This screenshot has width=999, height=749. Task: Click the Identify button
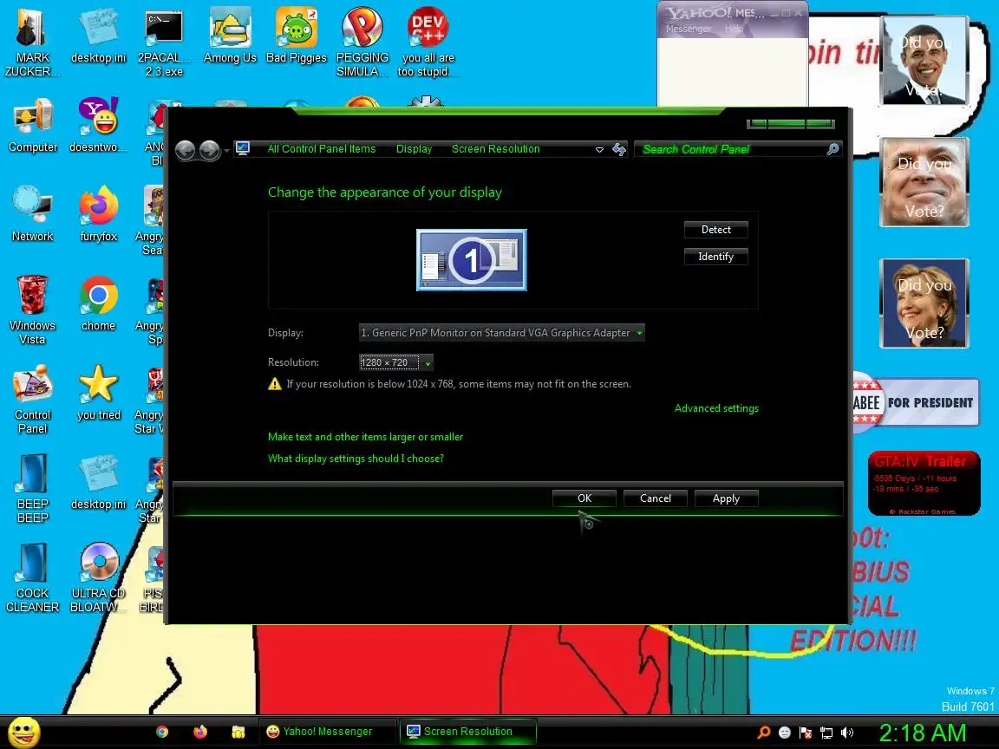(716, 257)
